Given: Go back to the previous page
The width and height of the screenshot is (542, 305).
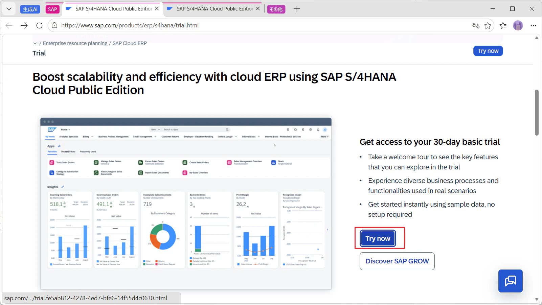Looking at the screenshot, I should 9,25.
